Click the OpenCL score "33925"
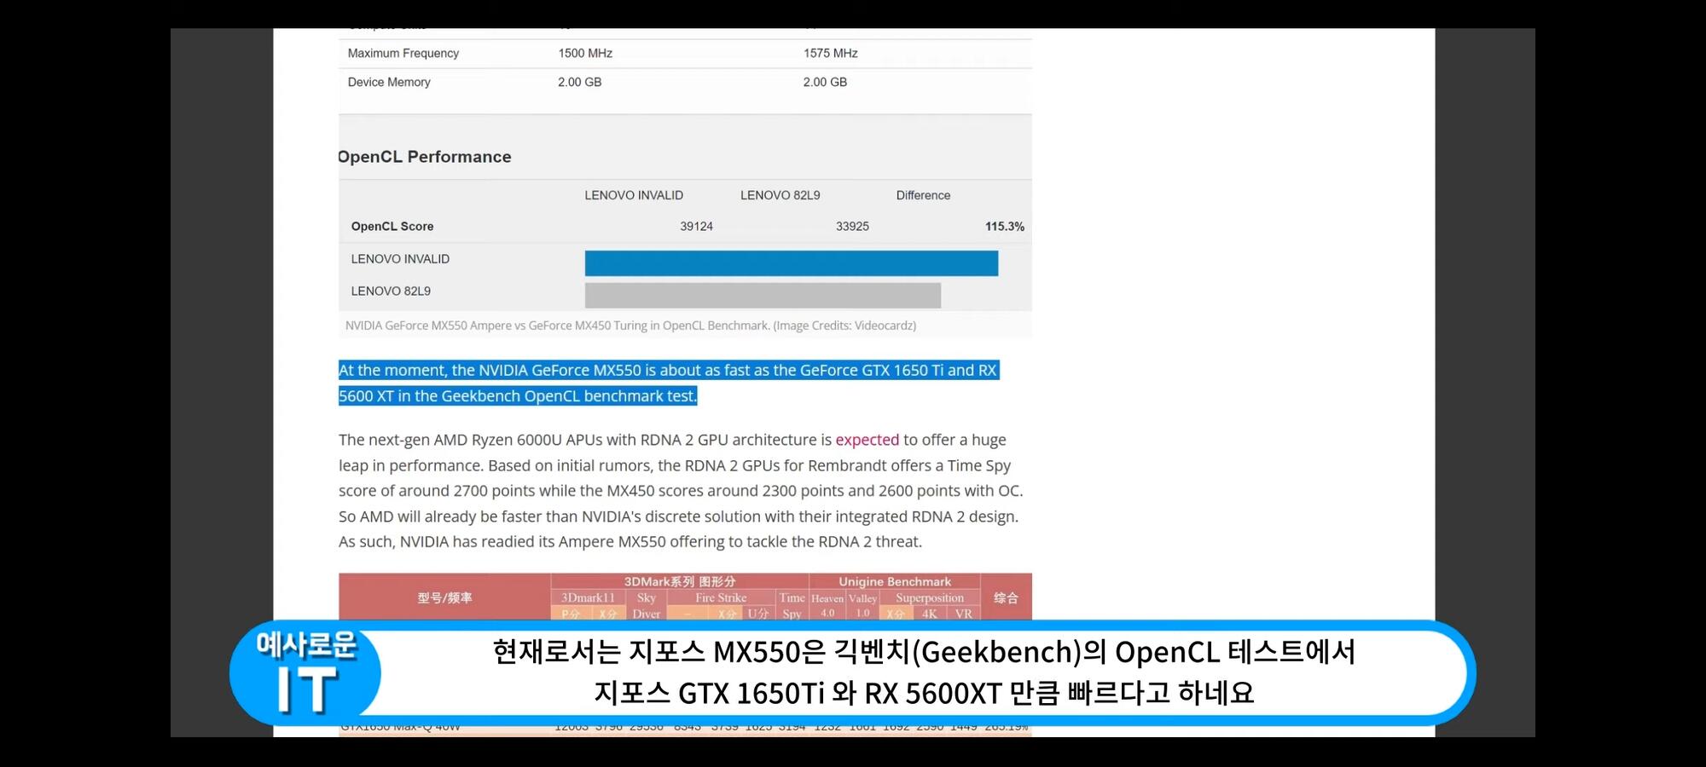Viewport: 1706px width, 767px height. point(852,227)
